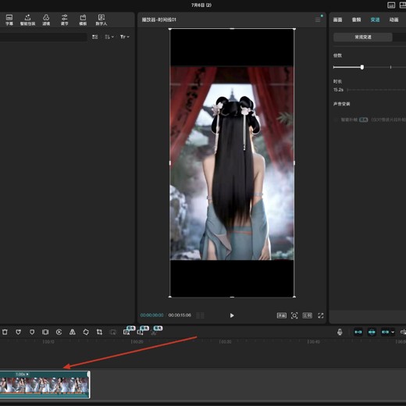Expand the dropdown arrow beside linkage toggle
The width and height of the screenshot is (406, 406).
pyautogui.click(x=393, y=332)
